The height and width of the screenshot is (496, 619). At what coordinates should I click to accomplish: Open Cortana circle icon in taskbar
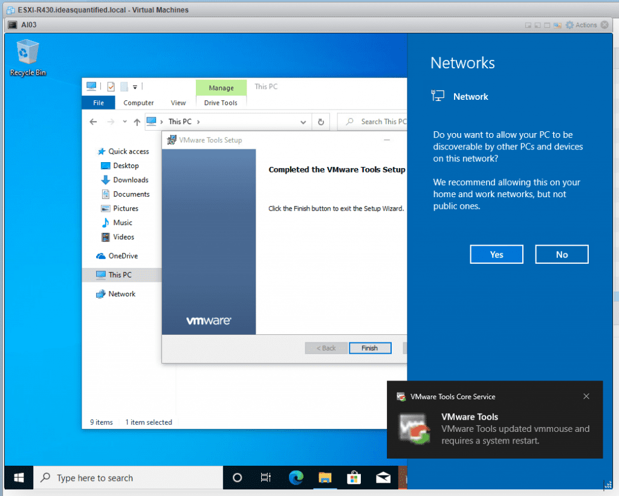[237, 478]
